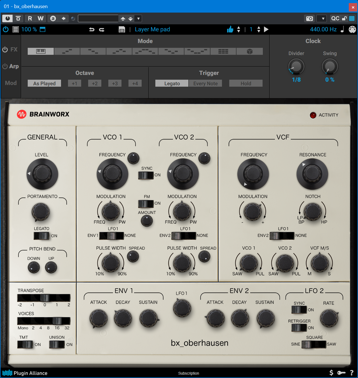Click the QC quick controls button

pos(335,18)
